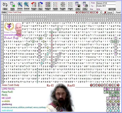
Task: Click the inversion,reverse,solstice legend entry
Action: (24, 107)
